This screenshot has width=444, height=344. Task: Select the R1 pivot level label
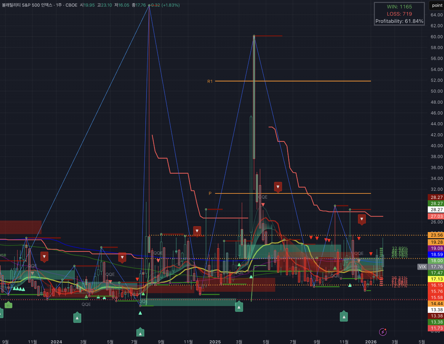(x=210, y=81)
